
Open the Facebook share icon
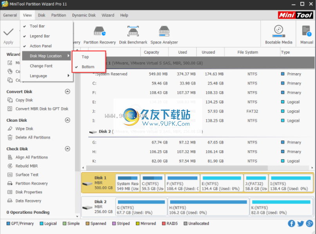291,223
